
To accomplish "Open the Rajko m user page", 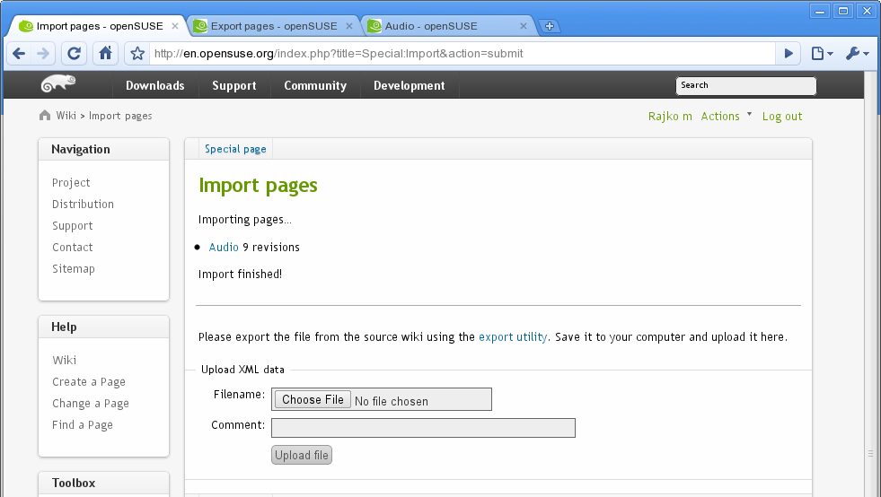I will 670,117.
